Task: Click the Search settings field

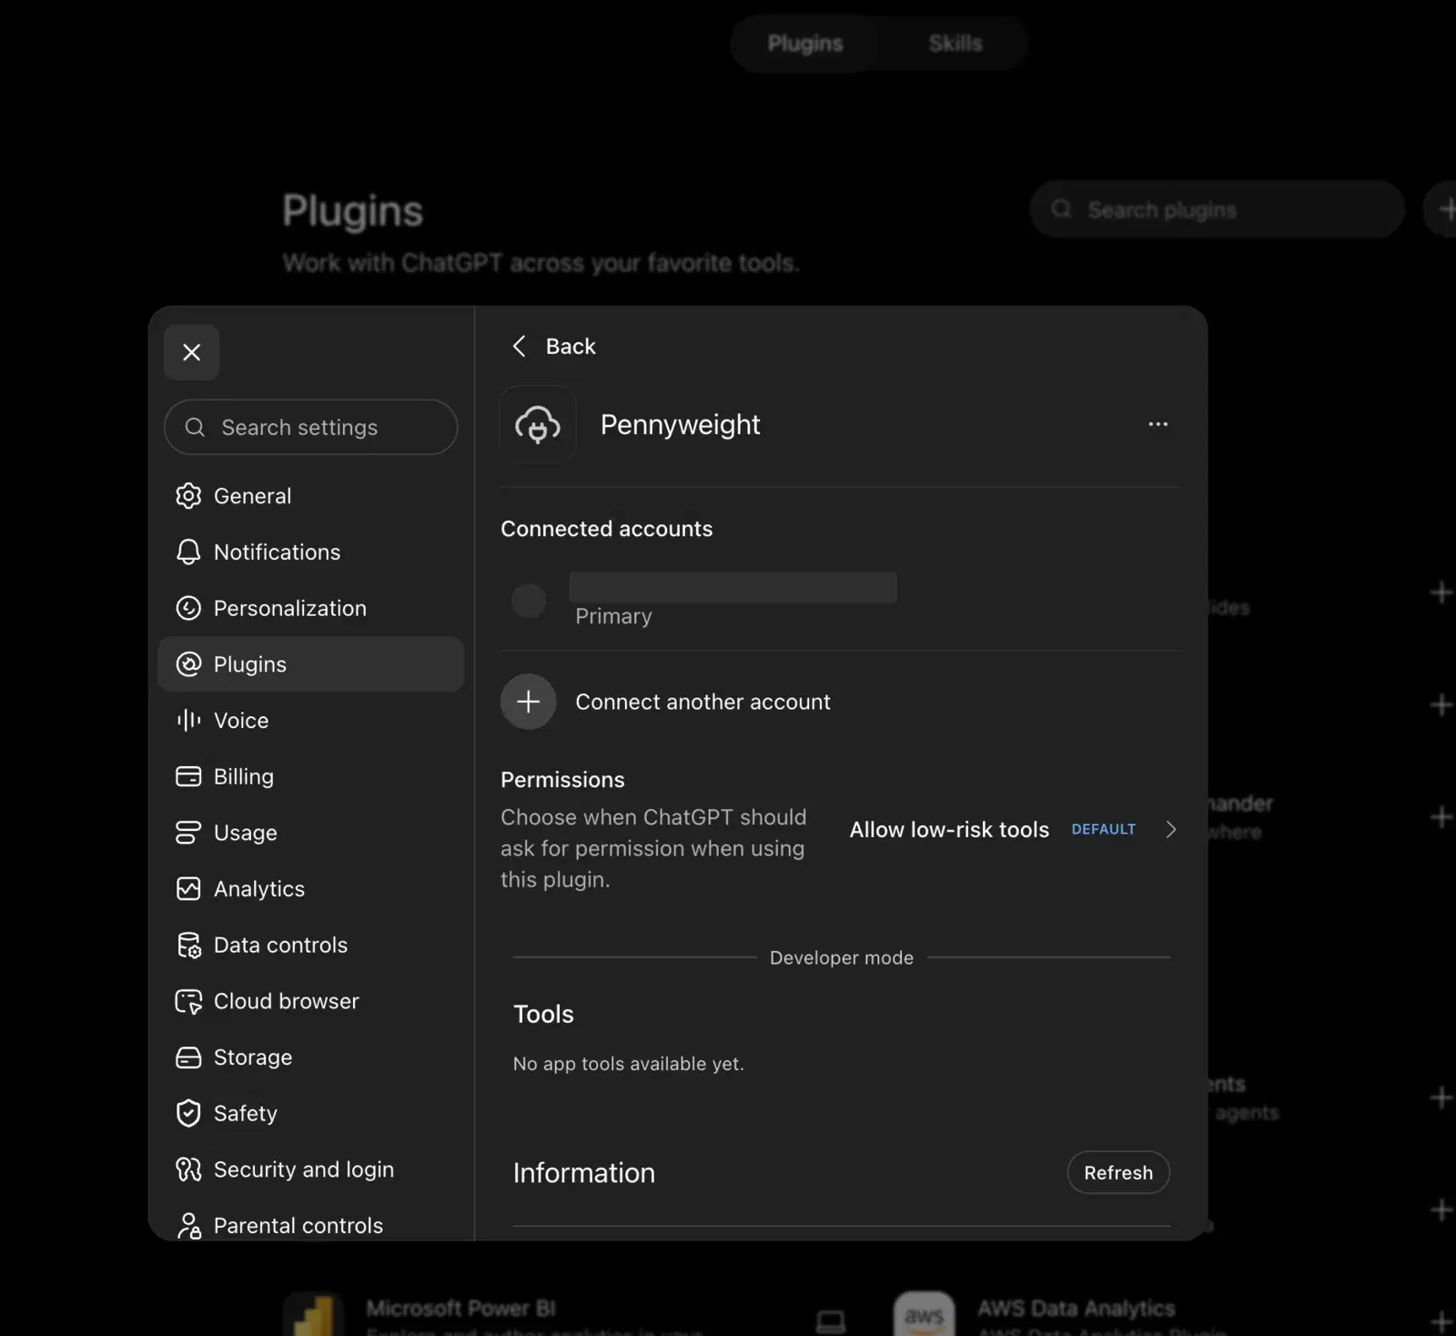Action: point(310,427)
